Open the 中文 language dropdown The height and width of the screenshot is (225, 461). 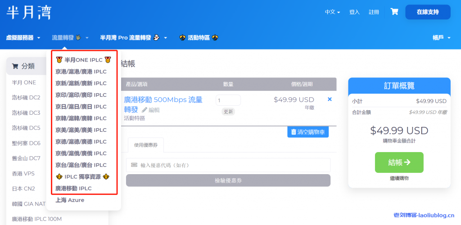pos(332,12)
